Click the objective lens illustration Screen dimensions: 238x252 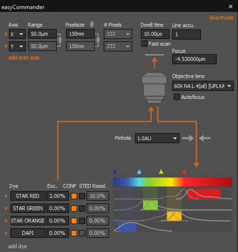click(x=154, y=87)
